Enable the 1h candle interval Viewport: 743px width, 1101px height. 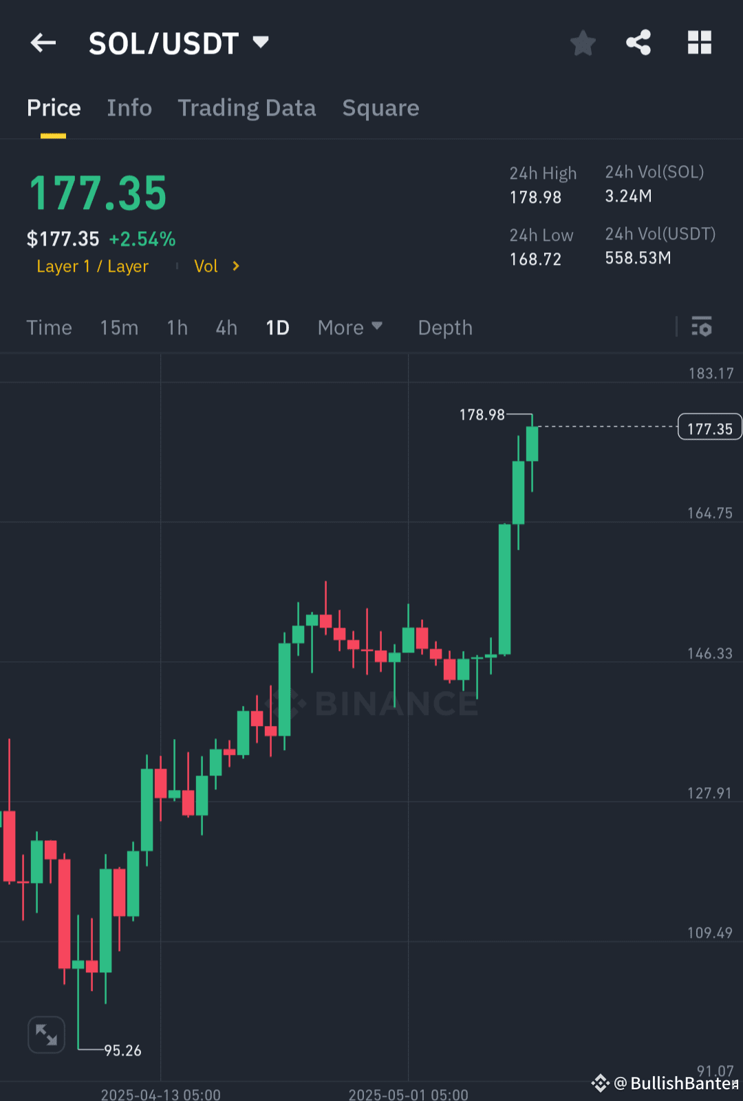pyautogui.click(x=177, y=328)
